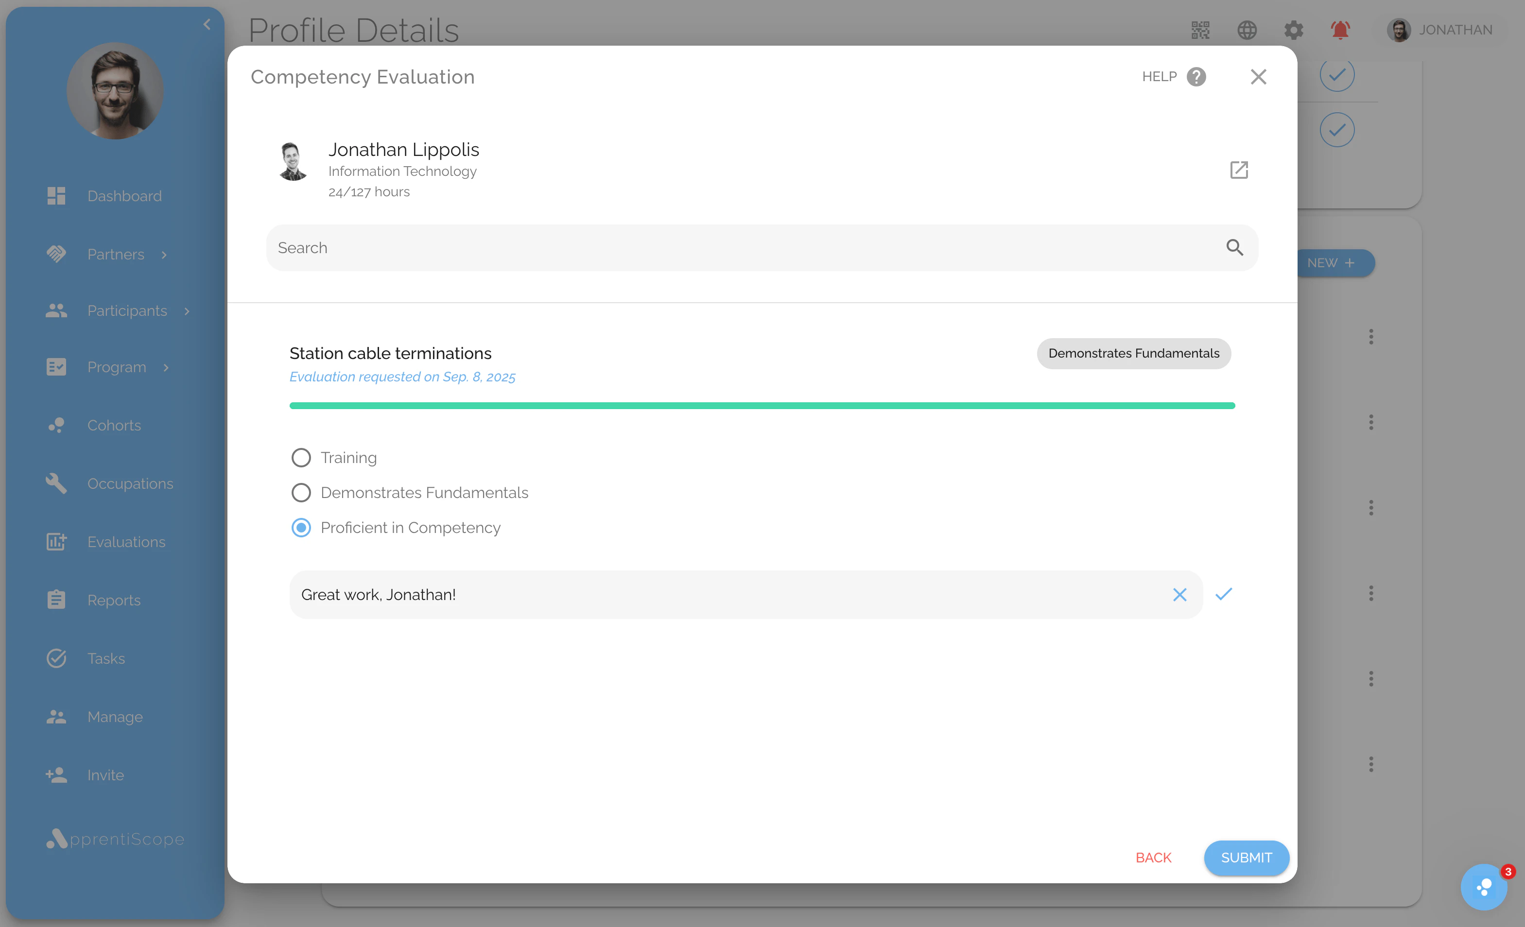Go to Evaluations in sidebar
Viewport: 1525px width, 927px height.
coord(126,541)
